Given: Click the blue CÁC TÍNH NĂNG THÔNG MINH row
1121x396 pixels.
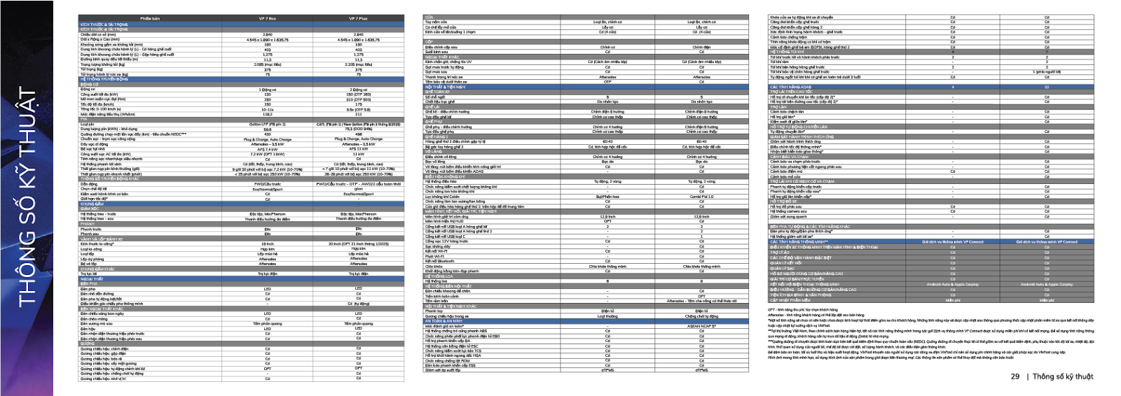Looking at the screenshot, I should pos(799,242).
